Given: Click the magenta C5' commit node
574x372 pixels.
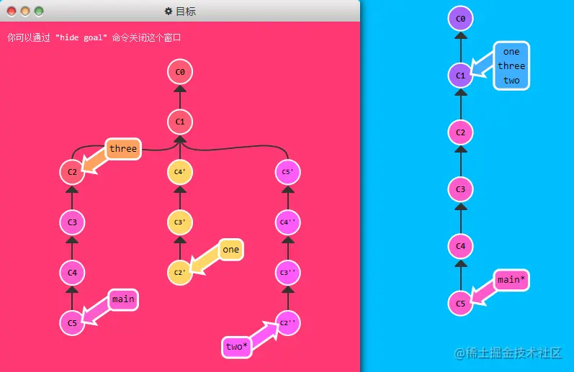Looking at the screenshot, I should (288, 172).
